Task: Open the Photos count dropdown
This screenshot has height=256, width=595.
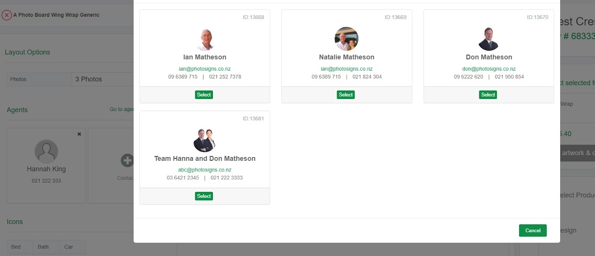Action: [x=102, y=79]
